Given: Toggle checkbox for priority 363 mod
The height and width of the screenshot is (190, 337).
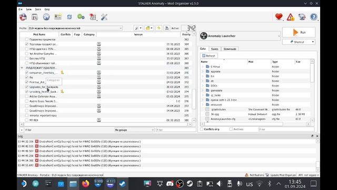Looking at the screenshot, I should pyautogui.click(x=27, y=40).
